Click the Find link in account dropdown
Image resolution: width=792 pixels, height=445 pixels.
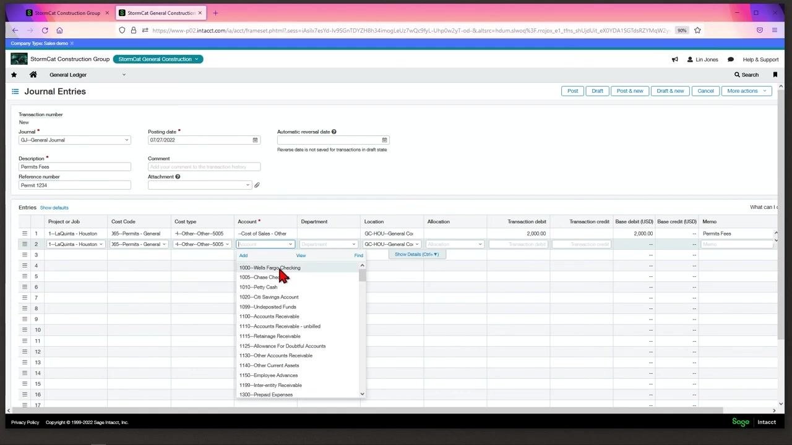359,255
